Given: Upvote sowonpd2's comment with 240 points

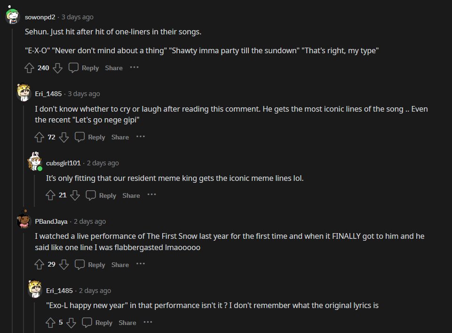Looking at the screenshot, I should point(29,68).
